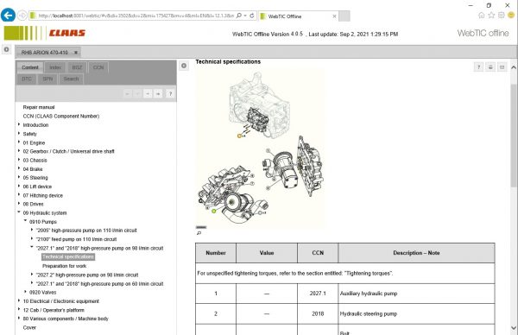Screen dimensions: 518x335
Task: Close the RHB ARION 470-410 document tab
Action: [x=76, y=52]
